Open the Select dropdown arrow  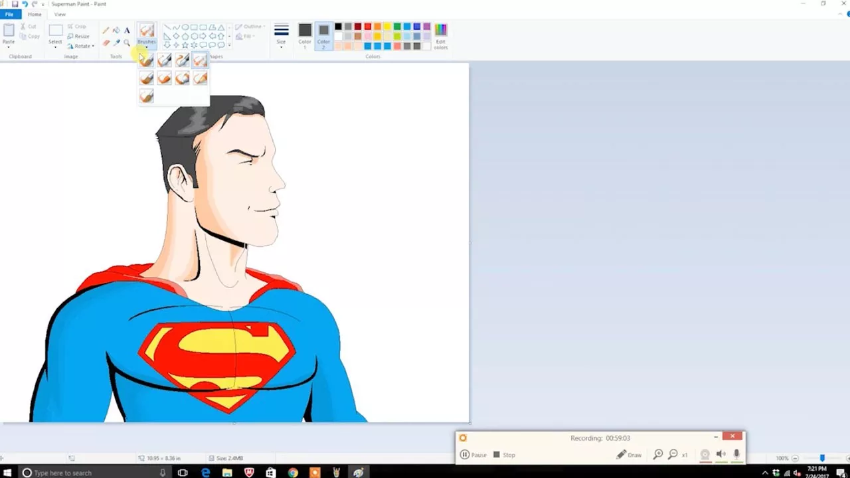tap(55, 47)
